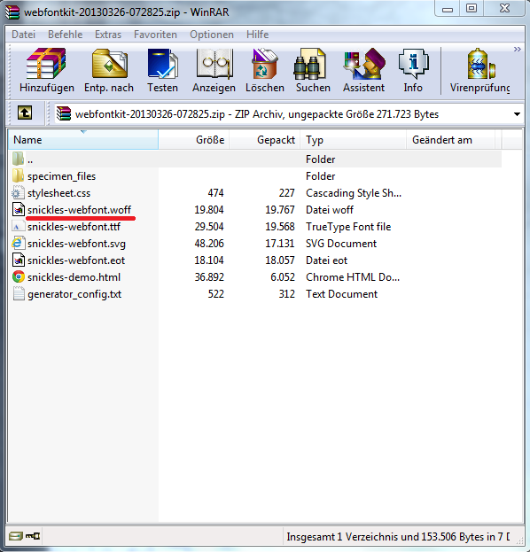Open the Optionen menu
The height and width of the screenshot is (552, 530).
pos(212,35)
